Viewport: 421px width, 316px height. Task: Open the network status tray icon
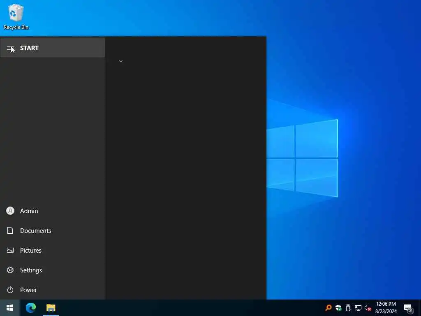click(358, 308)
